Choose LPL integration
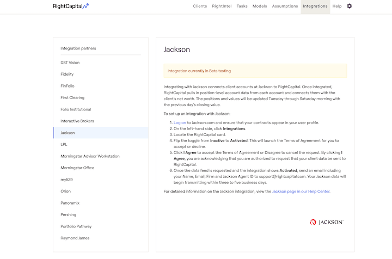The width and height of the screenshot is (392, 259). click(101, 144)
